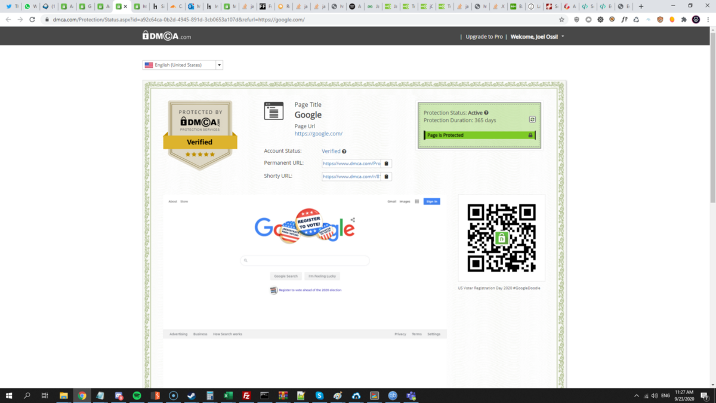Viewport: 716px width, 403px height.
Task: Click the shield extension icon in Chrome toolbar
Action: point(576,20)
